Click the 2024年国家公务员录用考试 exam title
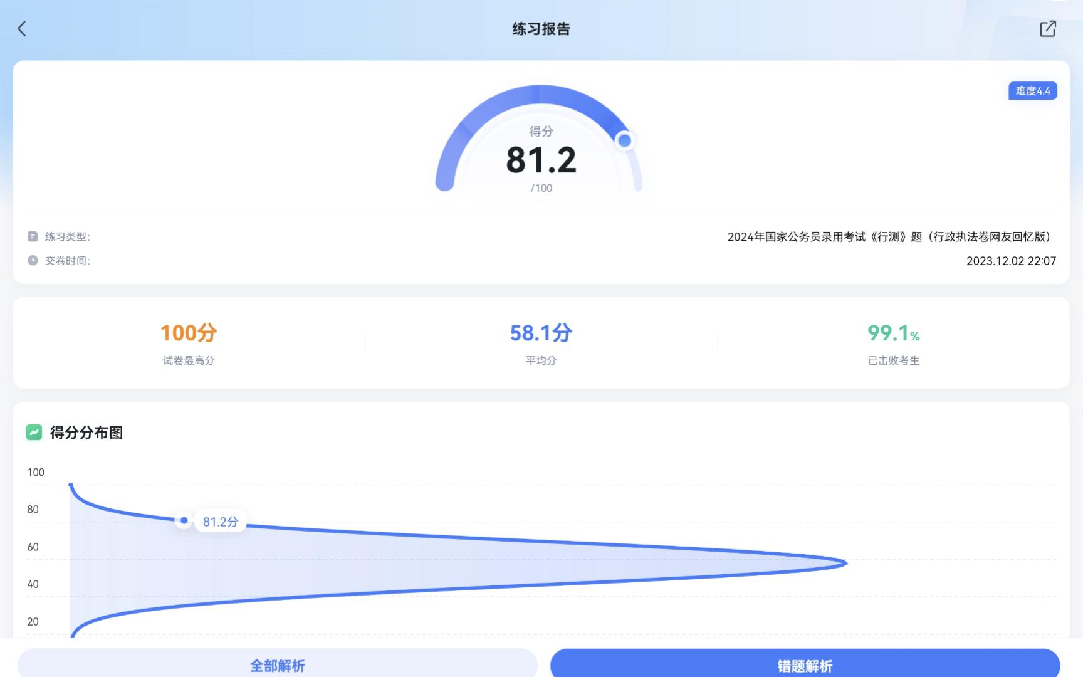Screen dimensions: 1083x677 [x=891, y=237]
